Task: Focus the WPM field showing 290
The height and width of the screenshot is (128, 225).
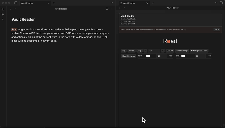Action: click(154, 51)
